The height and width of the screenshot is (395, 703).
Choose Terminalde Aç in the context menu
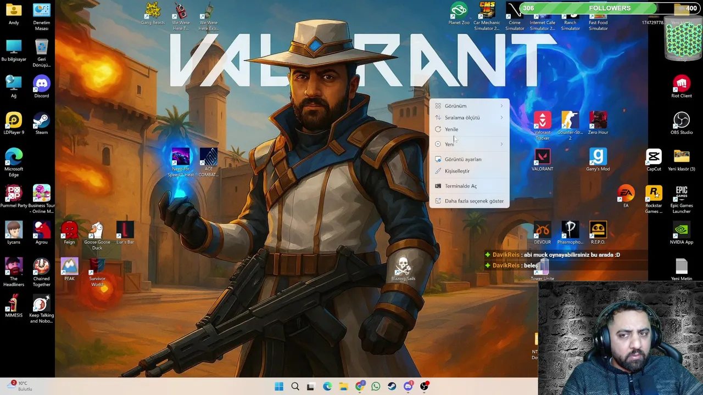click(x=470, y=186)
